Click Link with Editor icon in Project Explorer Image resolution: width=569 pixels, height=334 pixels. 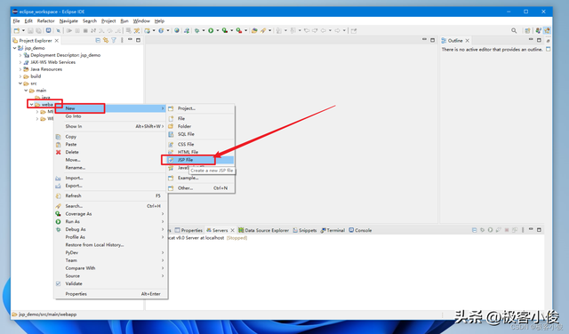click(106, 40)
